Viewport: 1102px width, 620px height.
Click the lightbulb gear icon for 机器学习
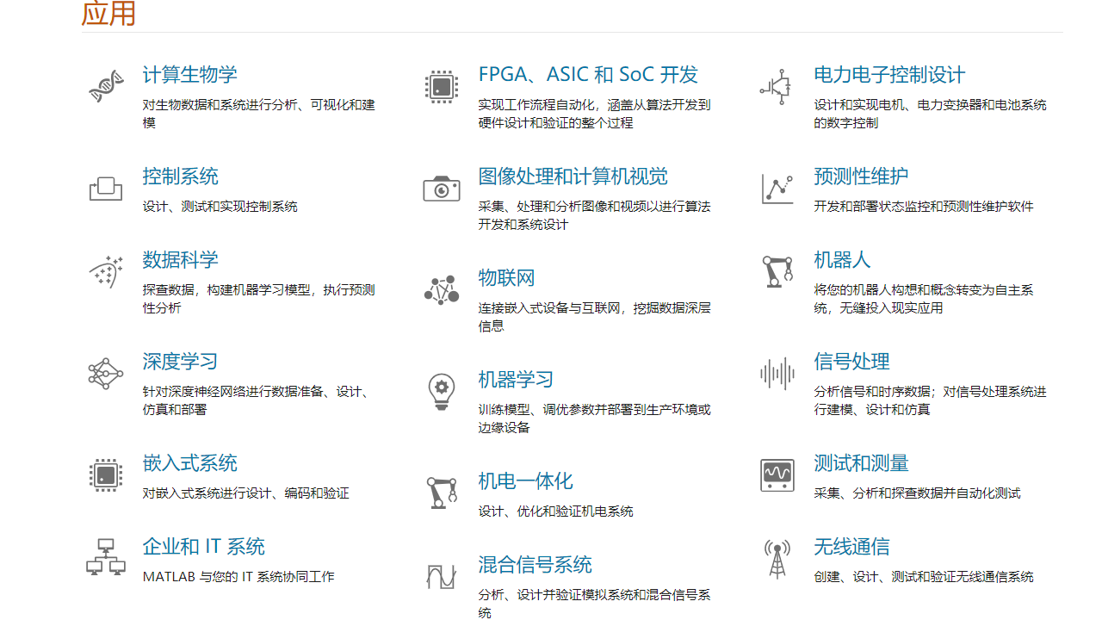pyautogui.click(x=442, y=392)
